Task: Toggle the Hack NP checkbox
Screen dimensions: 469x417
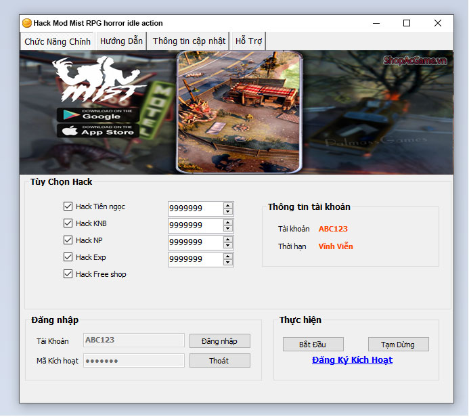Action: click(x=68, y=240)
